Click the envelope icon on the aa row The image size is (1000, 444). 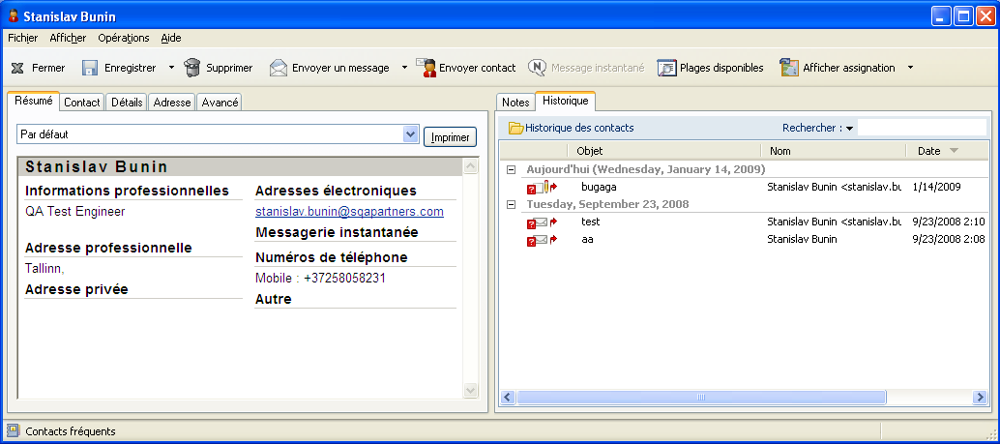pos(542,240)
